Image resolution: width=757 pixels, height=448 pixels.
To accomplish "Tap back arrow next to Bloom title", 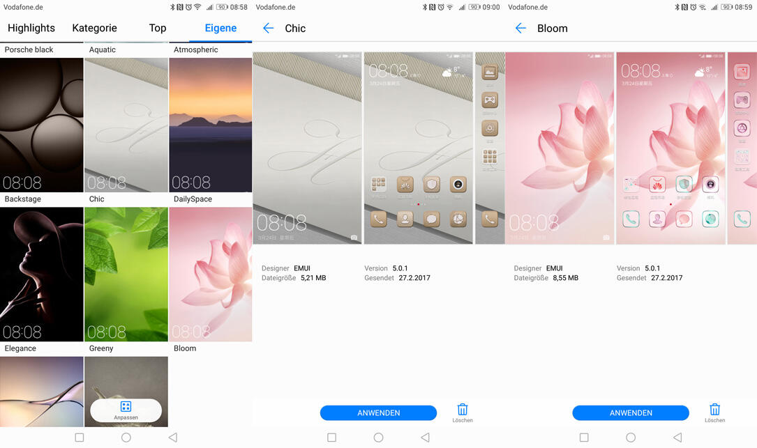I will coord(520,29).
